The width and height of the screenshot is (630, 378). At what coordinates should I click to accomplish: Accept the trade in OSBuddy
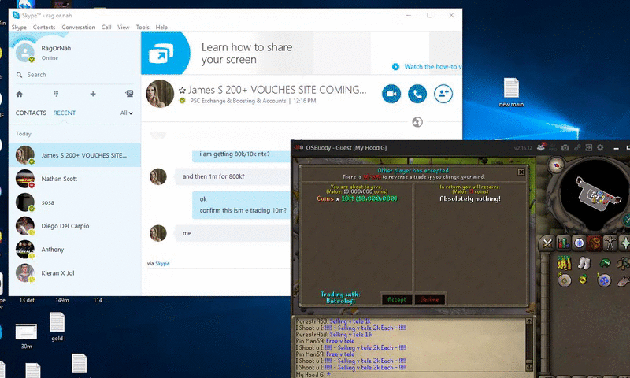coord(397,299)
